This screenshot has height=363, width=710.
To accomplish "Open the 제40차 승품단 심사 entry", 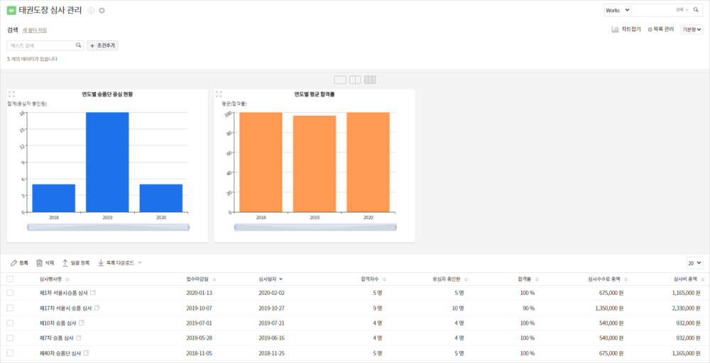I will 60,353.
